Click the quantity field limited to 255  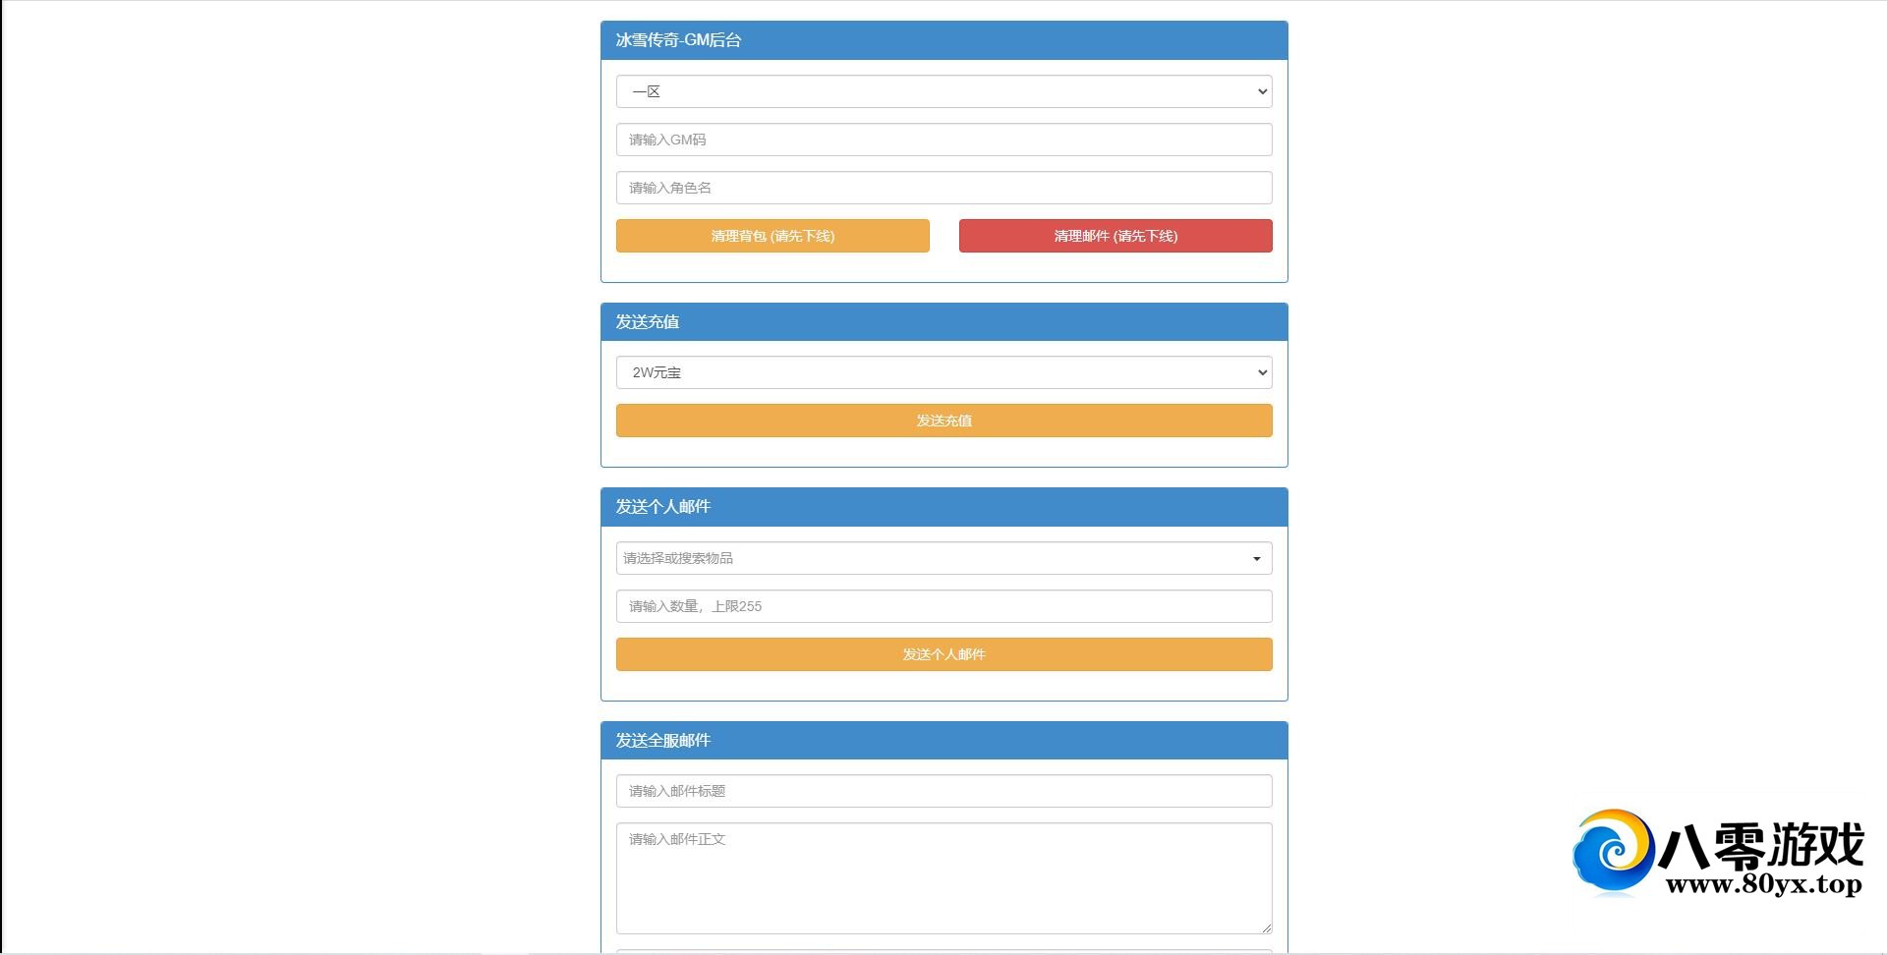click(x=943, y=606)
